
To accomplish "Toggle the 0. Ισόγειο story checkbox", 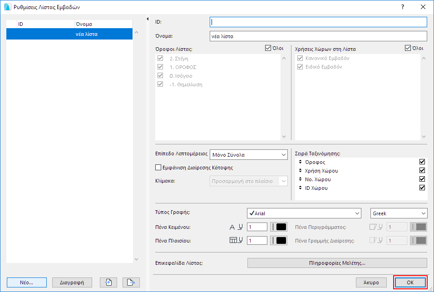I will (160, 75).
